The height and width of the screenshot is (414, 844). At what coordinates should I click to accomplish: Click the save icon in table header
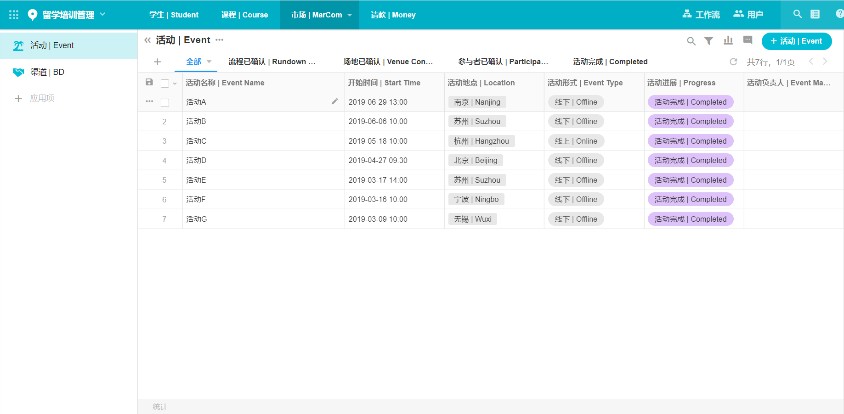tap(149, 82)
